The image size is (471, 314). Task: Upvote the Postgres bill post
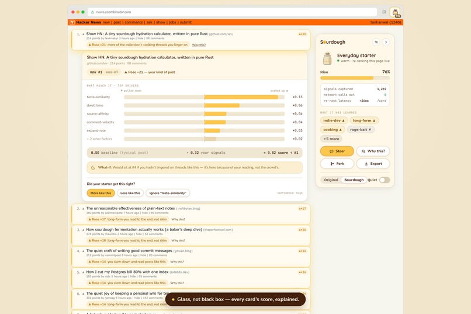pyautogui.click(x=83, y=272)
